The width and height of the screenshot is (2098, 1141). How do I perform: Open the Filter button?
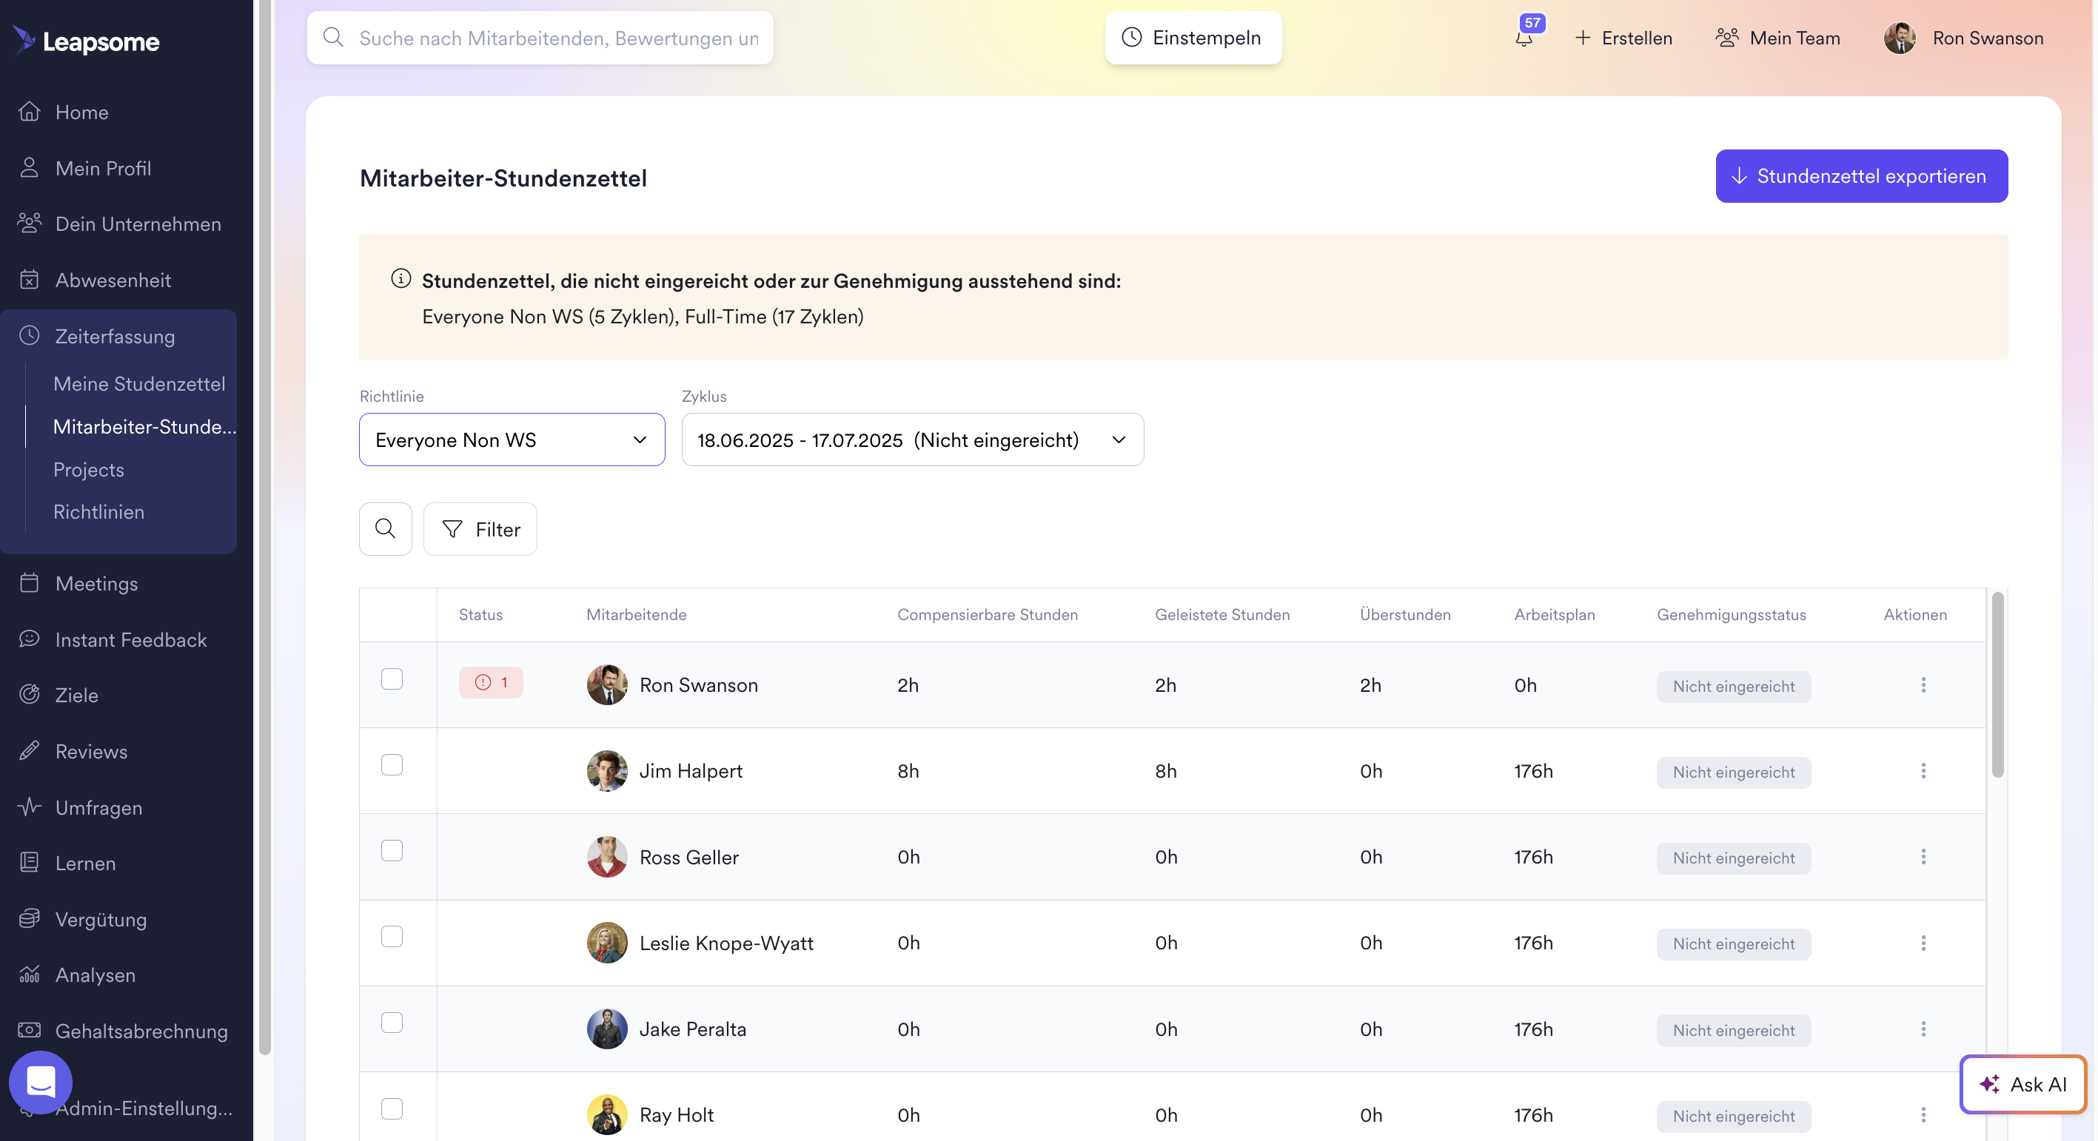480,528
